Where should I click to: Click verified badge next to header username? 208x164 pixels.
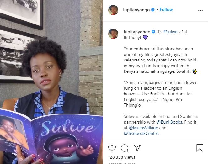click(153, 10)
